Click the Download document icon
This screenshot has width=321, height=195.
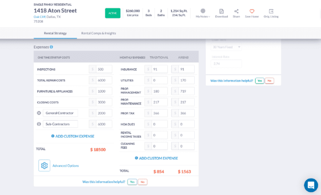[x=222, y=11]
